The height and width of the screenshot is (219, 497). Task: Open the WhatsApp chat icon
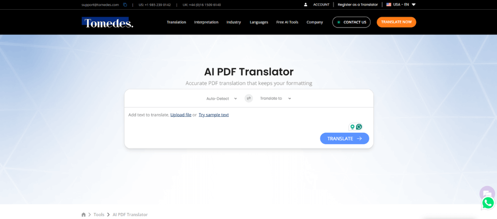point(488,203)
